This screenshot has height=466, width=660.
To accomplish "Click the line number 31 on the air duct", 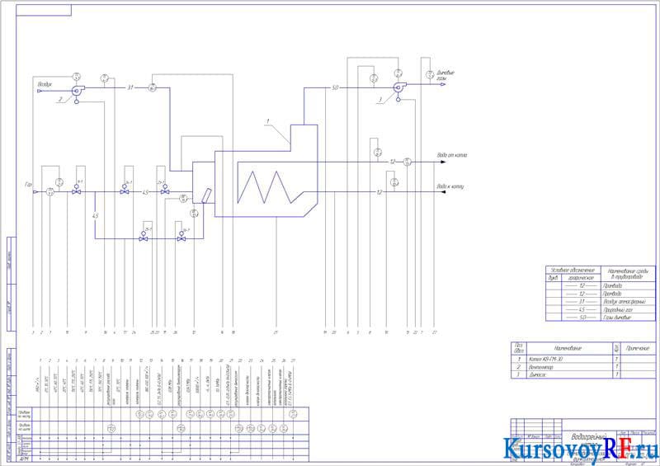I will pyautogui.click(x=130, y=87).
